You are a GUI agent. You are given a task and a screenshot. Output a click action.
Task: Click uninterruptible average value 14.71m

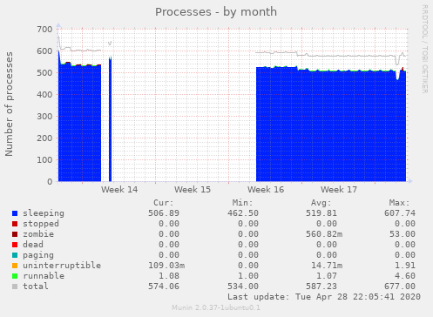[x=327, y=266]
